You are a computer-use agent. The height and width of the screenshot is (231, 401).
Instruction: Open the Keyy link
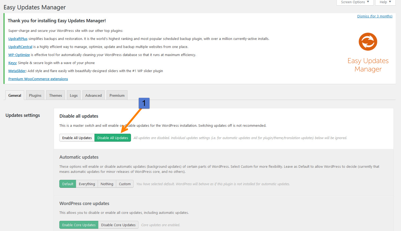point(13,63)
